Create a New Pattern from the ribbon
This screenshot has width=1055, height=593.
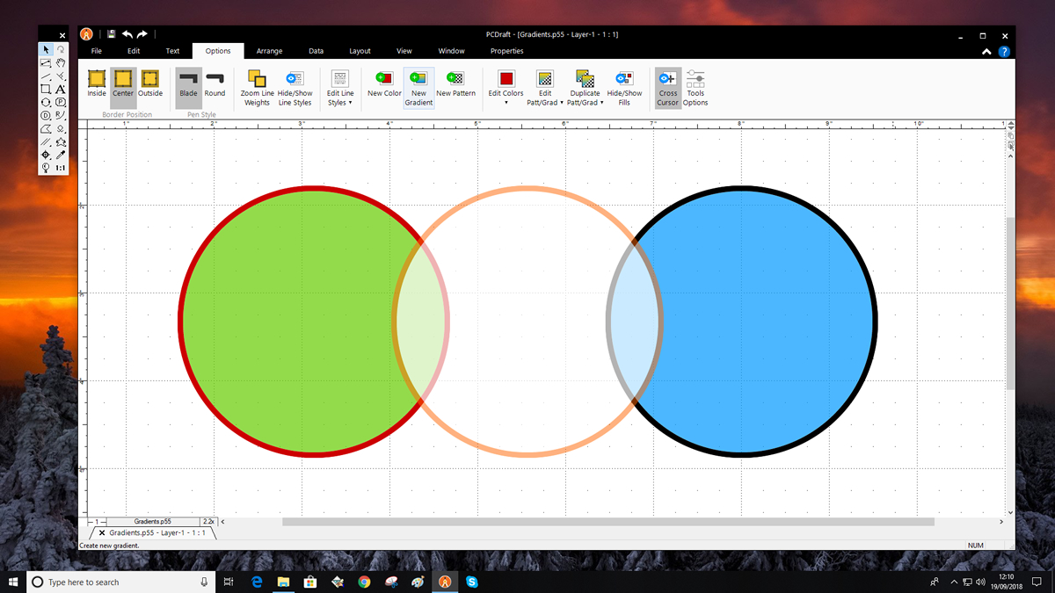tap(455, 79)
